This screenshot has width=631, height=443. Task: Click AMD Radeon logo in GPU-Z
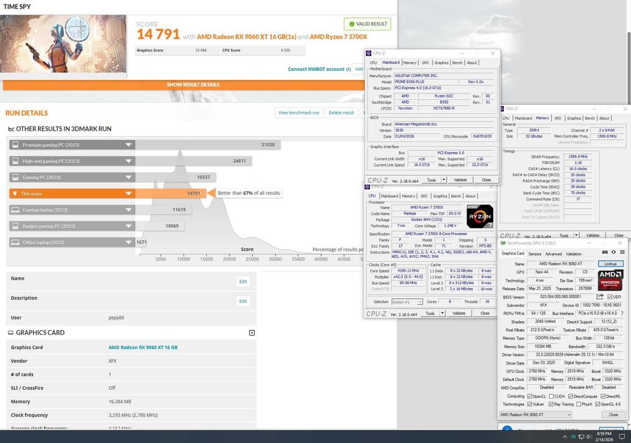pyautogui.click(x=610, y=280)
